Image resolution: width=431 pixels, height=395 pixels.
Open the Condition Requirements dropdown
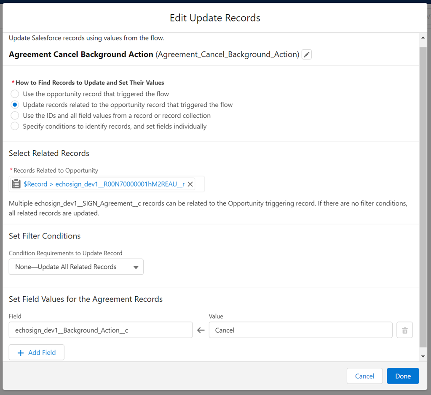pos(76,267)
